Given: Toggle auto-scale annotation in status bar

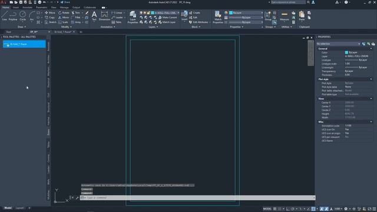Looking at the screenshot, I should point(326,209).
